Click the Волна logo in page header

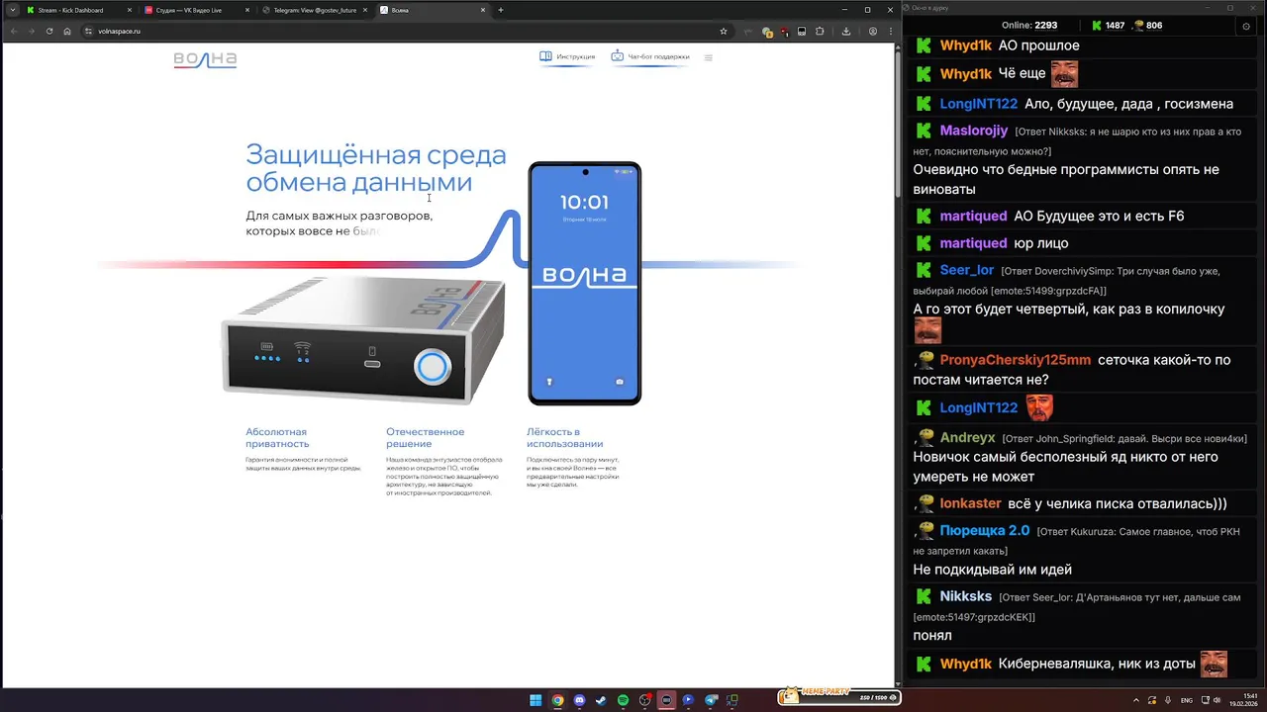(x=205, y=58)
